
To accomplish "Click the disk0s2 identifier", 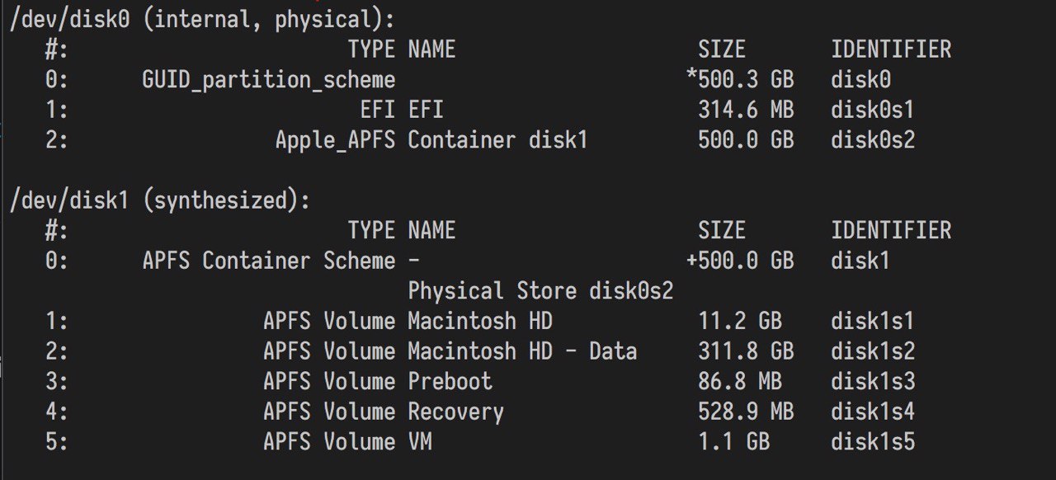I will 873,140.
